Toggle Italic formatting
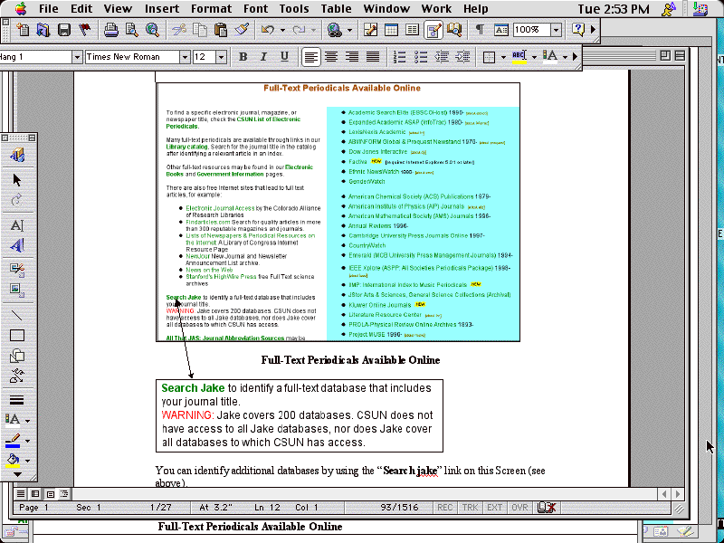The width and height of the screenshot is (724, 543). [x=263, y=57]
